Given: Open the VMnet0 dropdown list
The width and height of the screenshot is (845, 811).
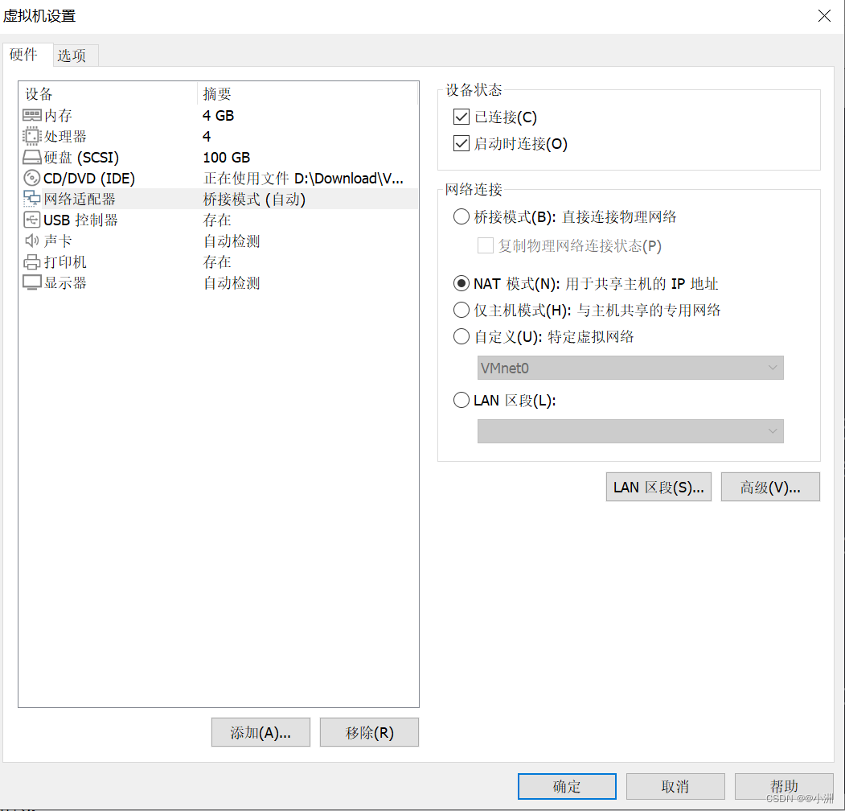Looking at the screenshot, I should [x=630, y=368].
